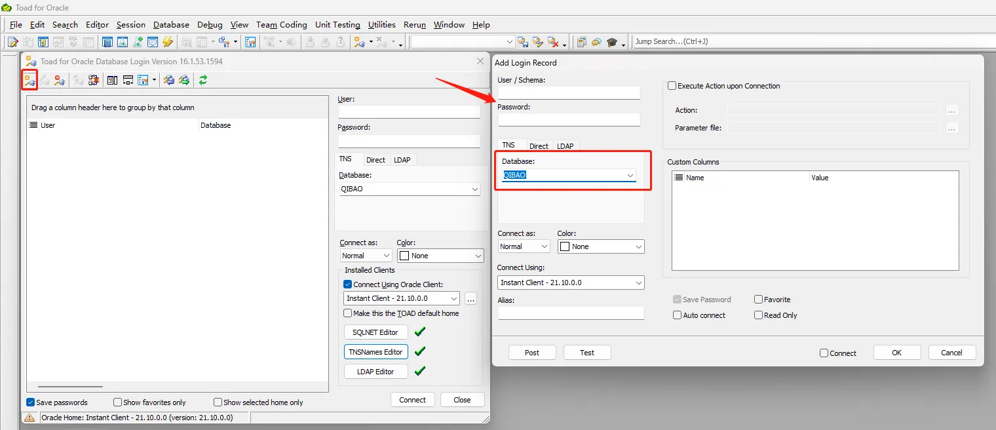This screenshot has height=430, width=996.
Task: Enable the Auto connect checkbox
Action: [678, 315]
